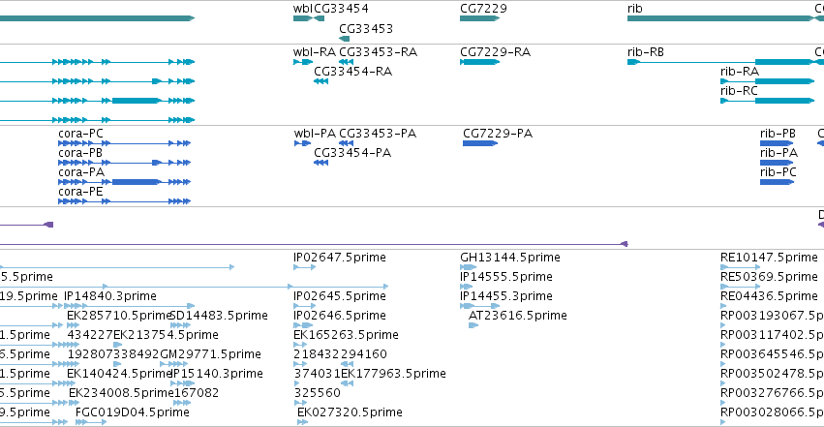824x427 pixels.
Task: Open the IP02647.5prime EST feature
Action: click(304, 267)
